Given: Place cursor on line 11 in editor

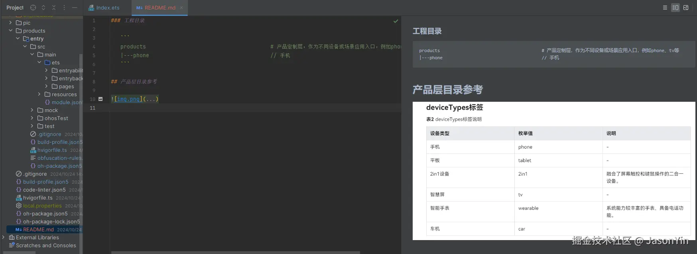Looking at the screenshot, I should 255,108.
